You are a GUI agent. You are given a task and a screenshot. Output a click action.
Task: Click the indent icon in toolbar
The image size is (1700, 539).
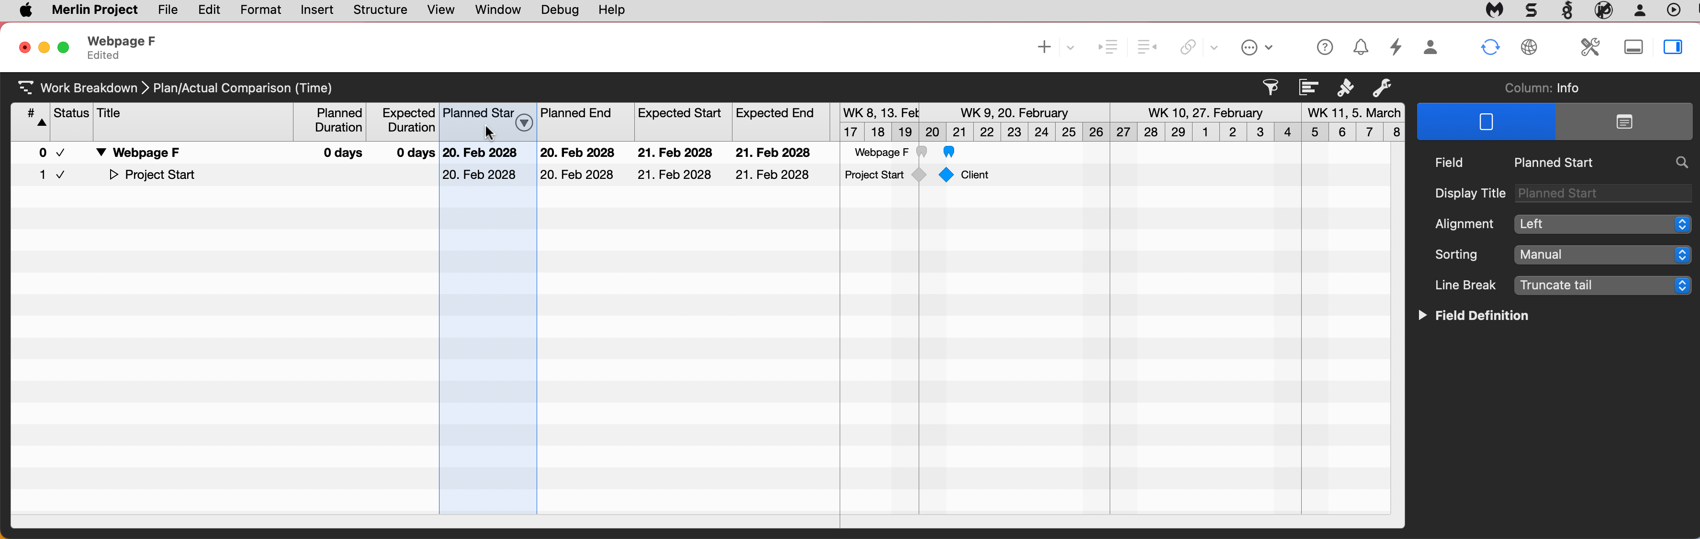point(1107,47)
